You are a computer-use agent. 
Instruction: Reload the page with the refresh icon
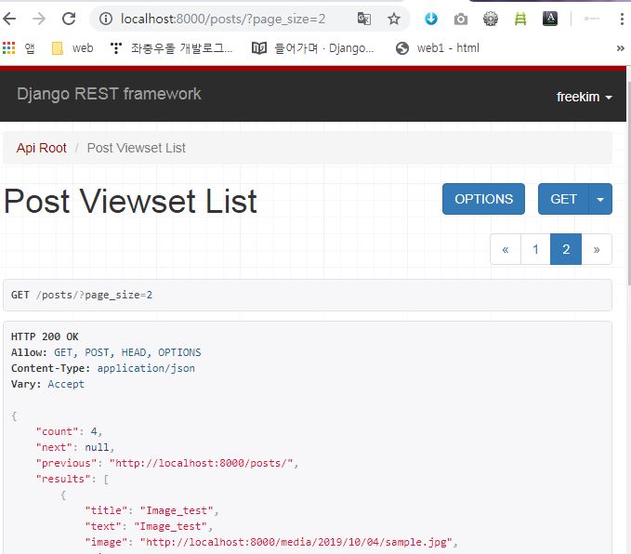coord(69,19)
